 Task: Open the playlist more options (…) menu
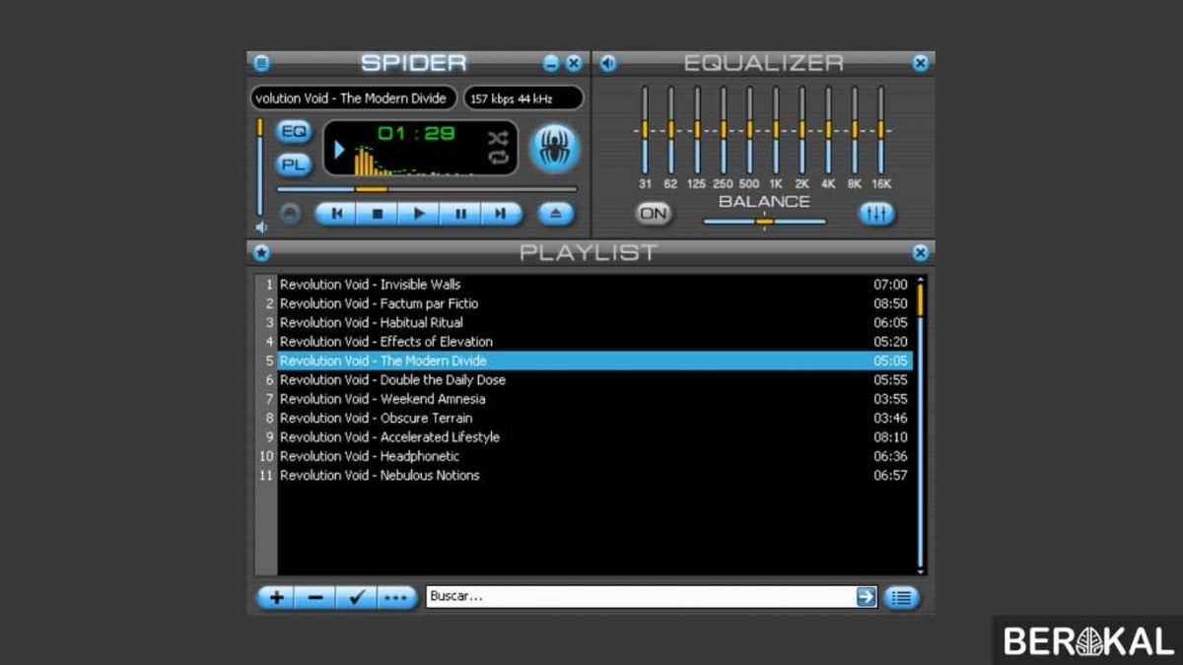[396, 597]
